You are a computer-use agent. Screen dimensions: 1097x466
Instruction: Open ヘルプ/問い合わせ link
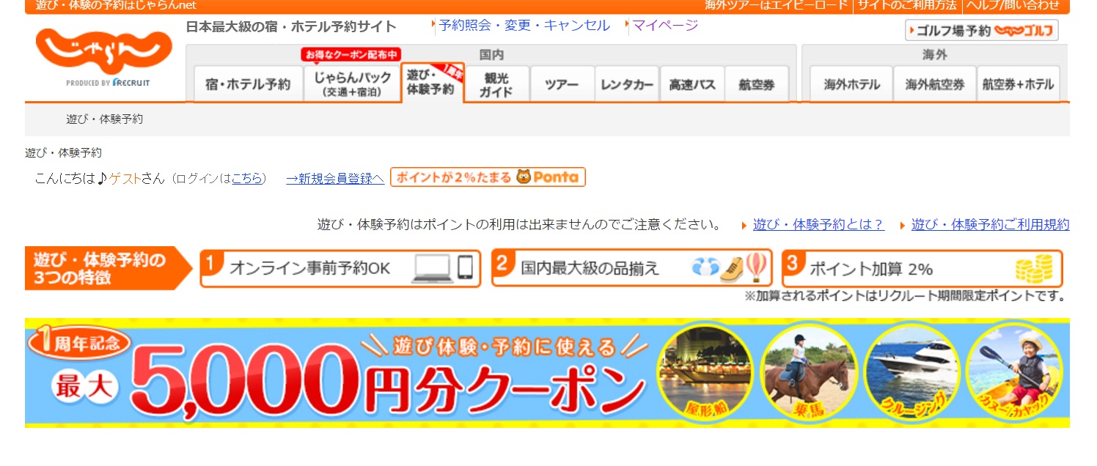tap(1013, 5)
